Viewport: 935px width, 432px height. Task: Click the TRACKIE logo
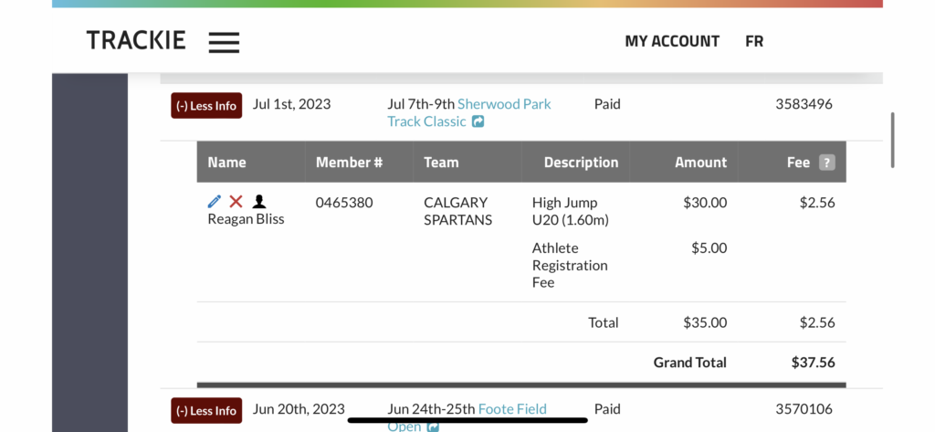click(136, 40)
